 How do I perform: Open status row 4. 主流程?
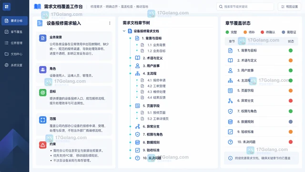tap(262, 81)
